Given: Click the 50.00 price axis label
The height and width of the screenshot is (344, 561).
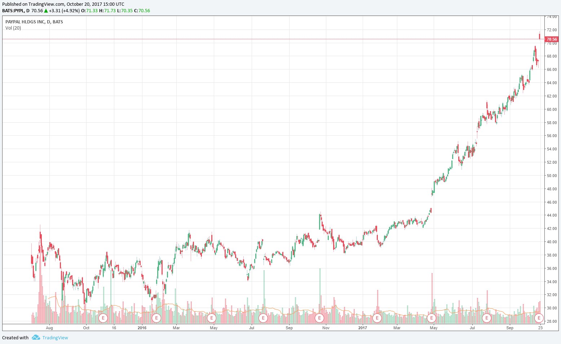Looking at the screenshot, I should (552, 176).
